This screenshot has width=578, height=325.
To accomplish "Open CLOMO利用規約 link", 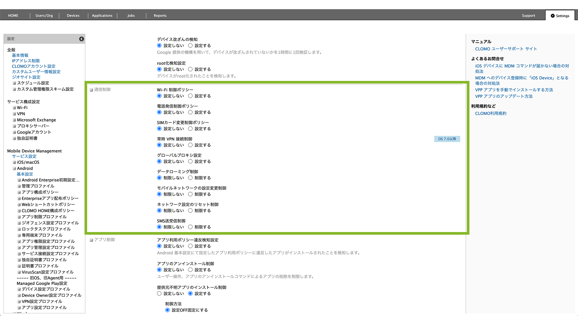I will [x=491, y=113].
